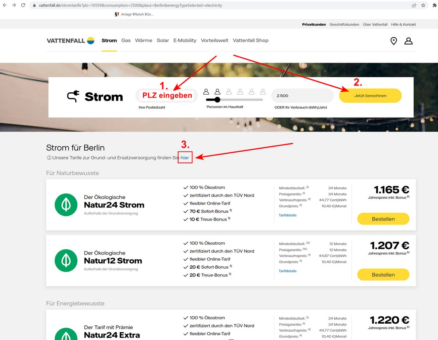Open Über Vattenfall link

tap(375, 24)
